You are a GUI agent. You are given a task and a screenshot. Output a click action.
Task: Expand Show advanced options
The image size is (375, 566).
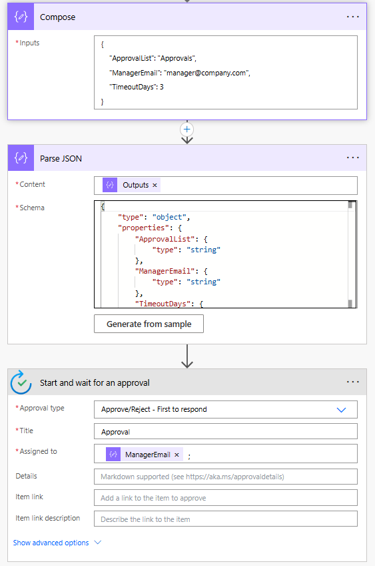point(57,543)
